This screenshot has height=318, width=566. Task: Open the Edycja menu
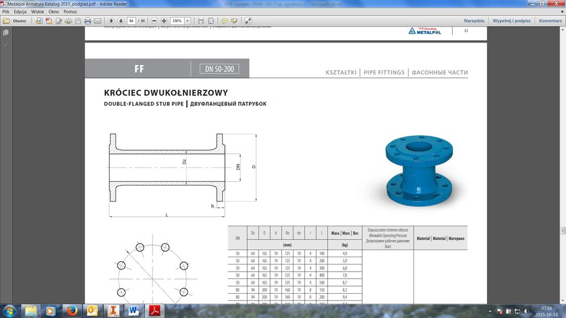click(x=20, y=12)
